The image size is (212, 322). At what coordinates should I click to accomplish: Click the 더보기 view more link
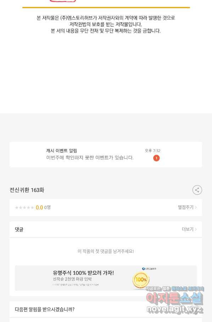point(188,229)
